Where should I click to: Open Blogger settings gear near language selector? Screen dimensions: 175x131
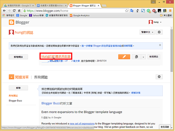click(159, 32)
